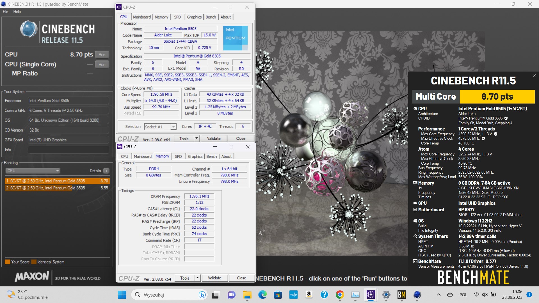This screenshot has width=539, height=303.
Task: Open the myHP app icon
Action: pyautogui.click(x=293, y=295)
